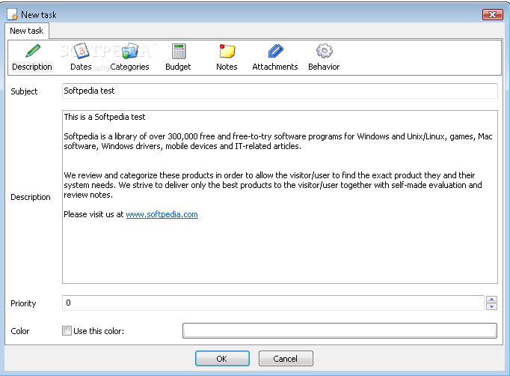Open the Behavior gear icon

[x=324, y=51]
